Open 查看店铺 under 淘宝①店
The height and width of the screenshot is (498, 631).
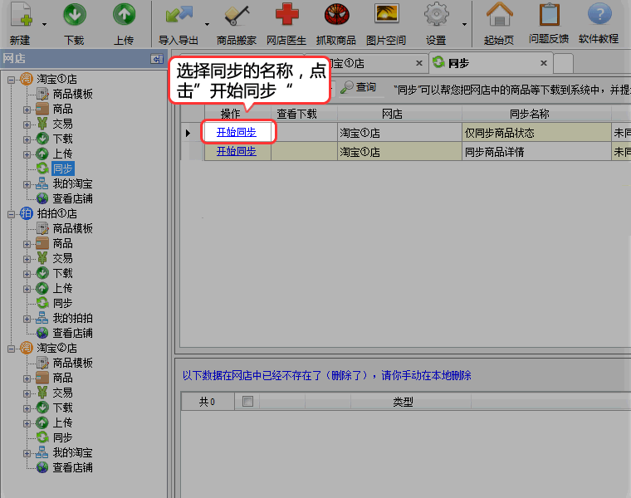(73, 198)
